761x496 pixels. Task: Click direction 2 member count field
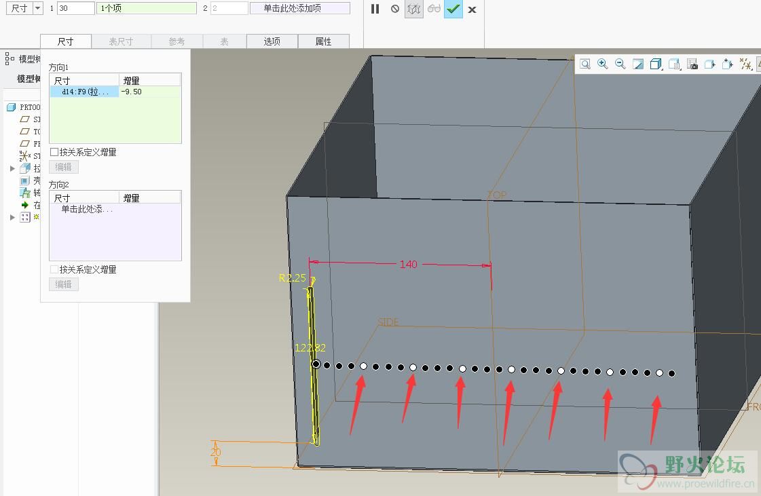(229, 8)
